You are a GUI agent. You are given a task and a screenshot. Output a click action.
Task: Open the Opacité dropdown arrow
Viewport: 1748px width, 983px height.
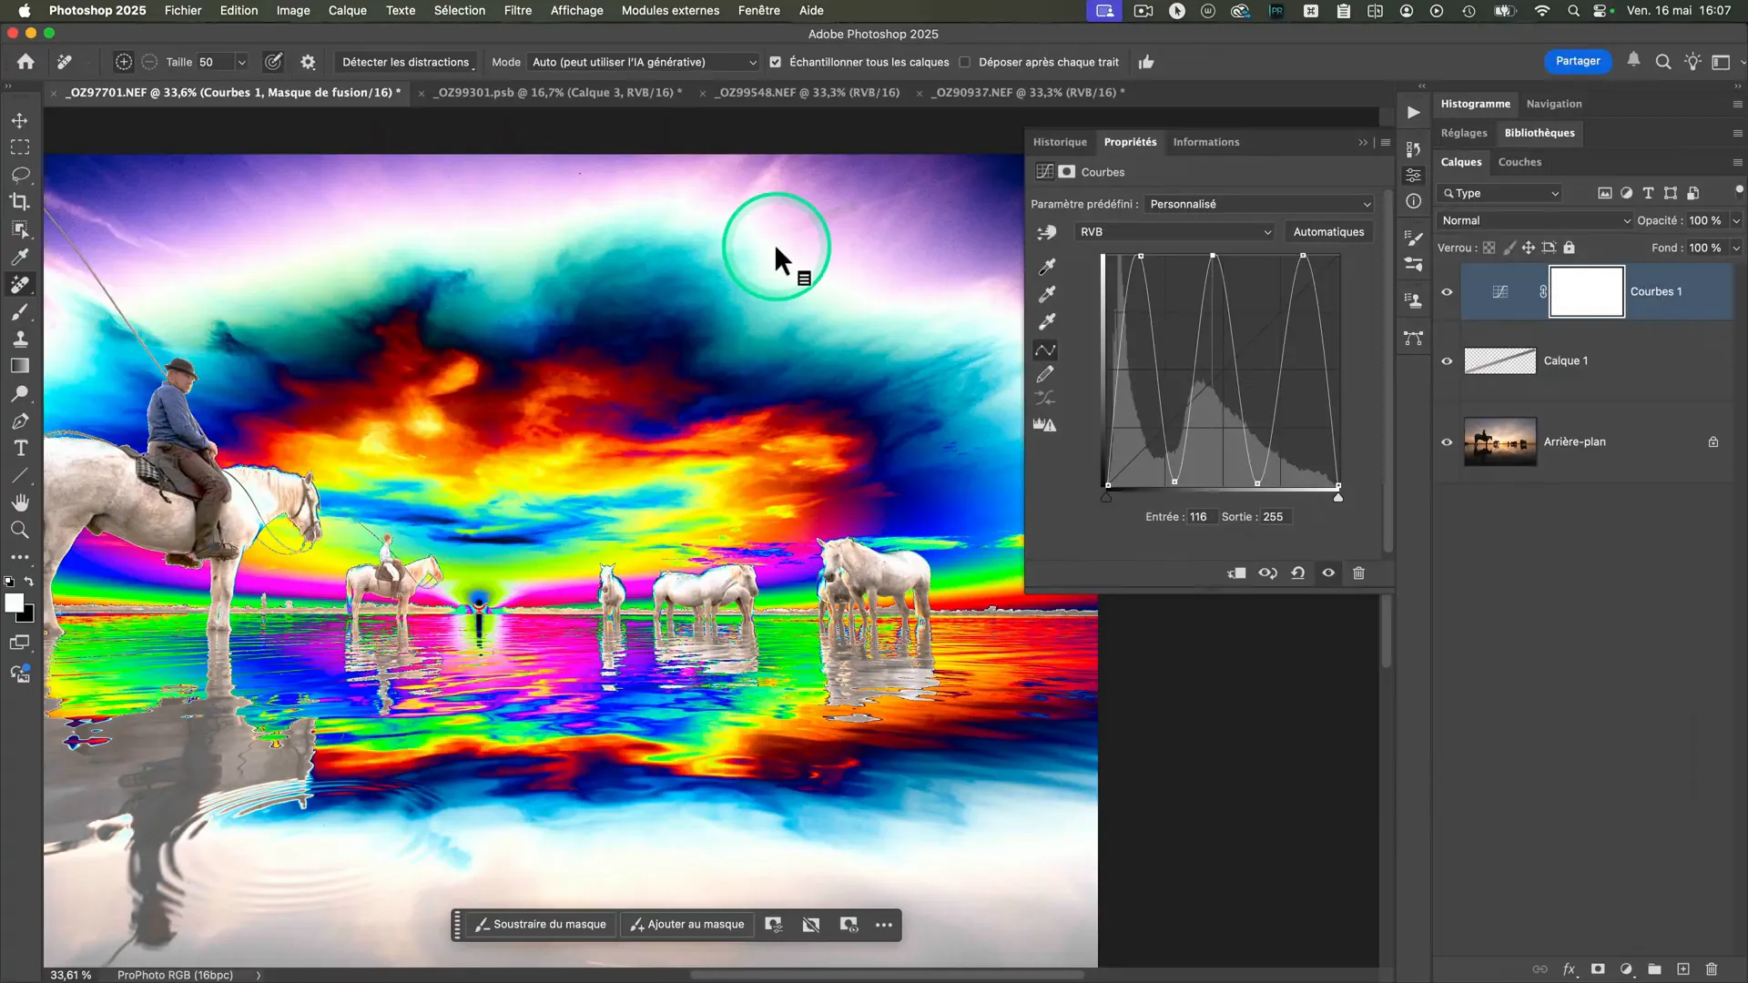(1736, 220)
